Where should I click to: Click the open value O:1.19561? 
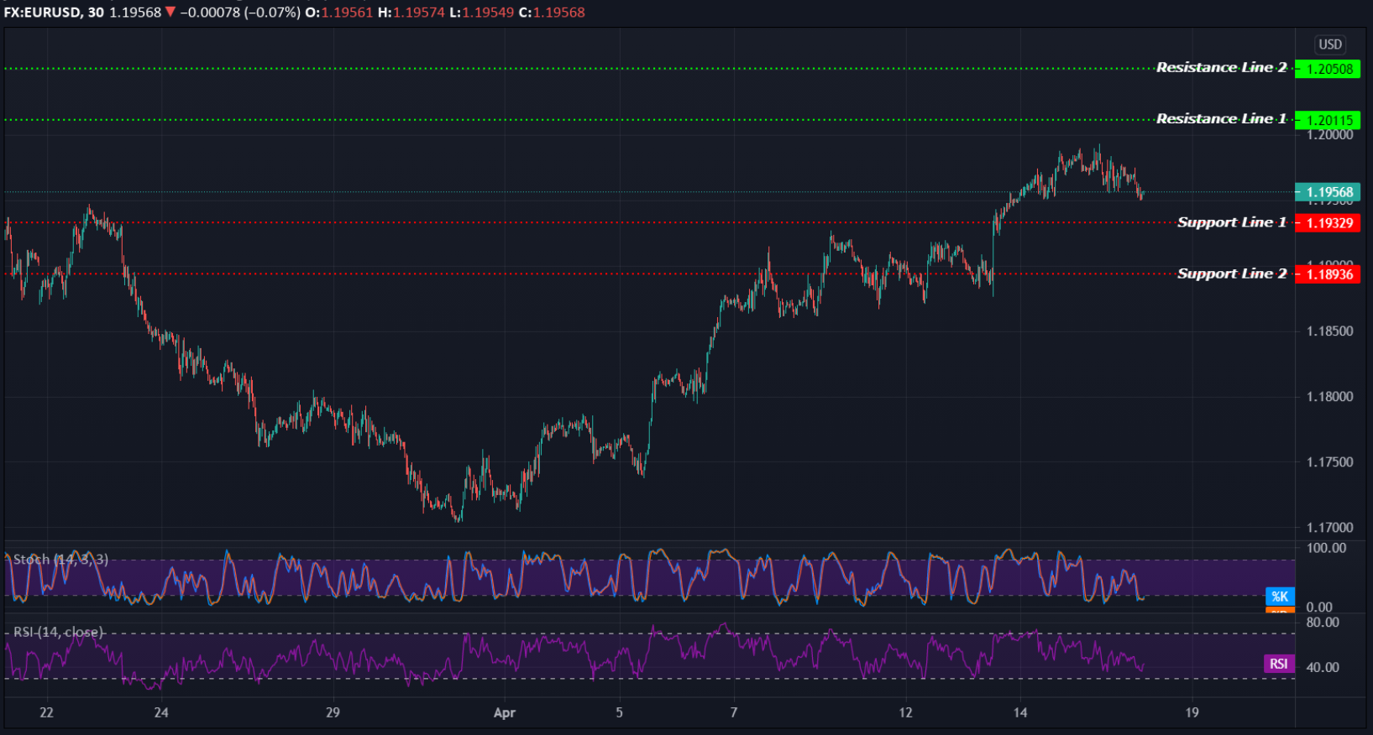pos(339,13)
